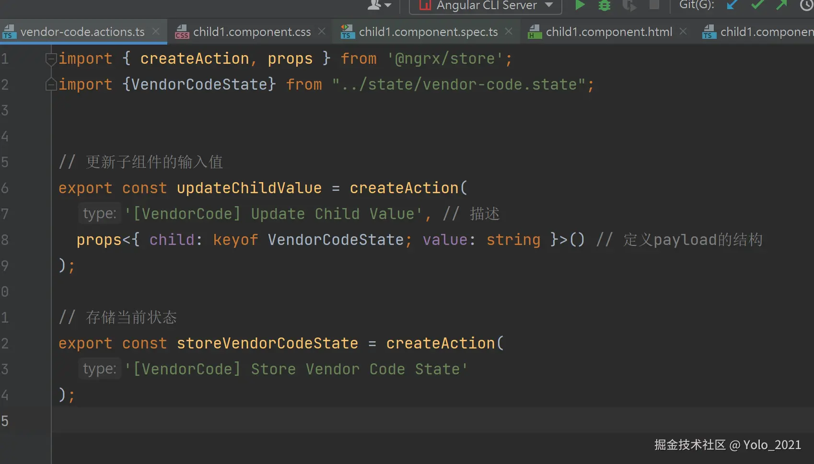Push commits with the green Git arrow
This screenshot has width=814, height=464.
(781, 5)
